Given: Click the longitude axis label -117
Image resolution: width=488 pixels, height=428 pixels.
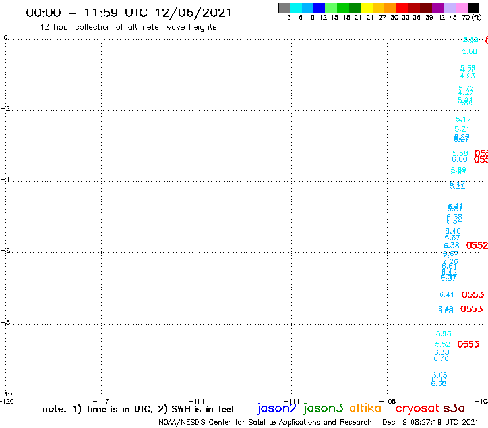Looking at the screenshot, I should coord(101,401).
